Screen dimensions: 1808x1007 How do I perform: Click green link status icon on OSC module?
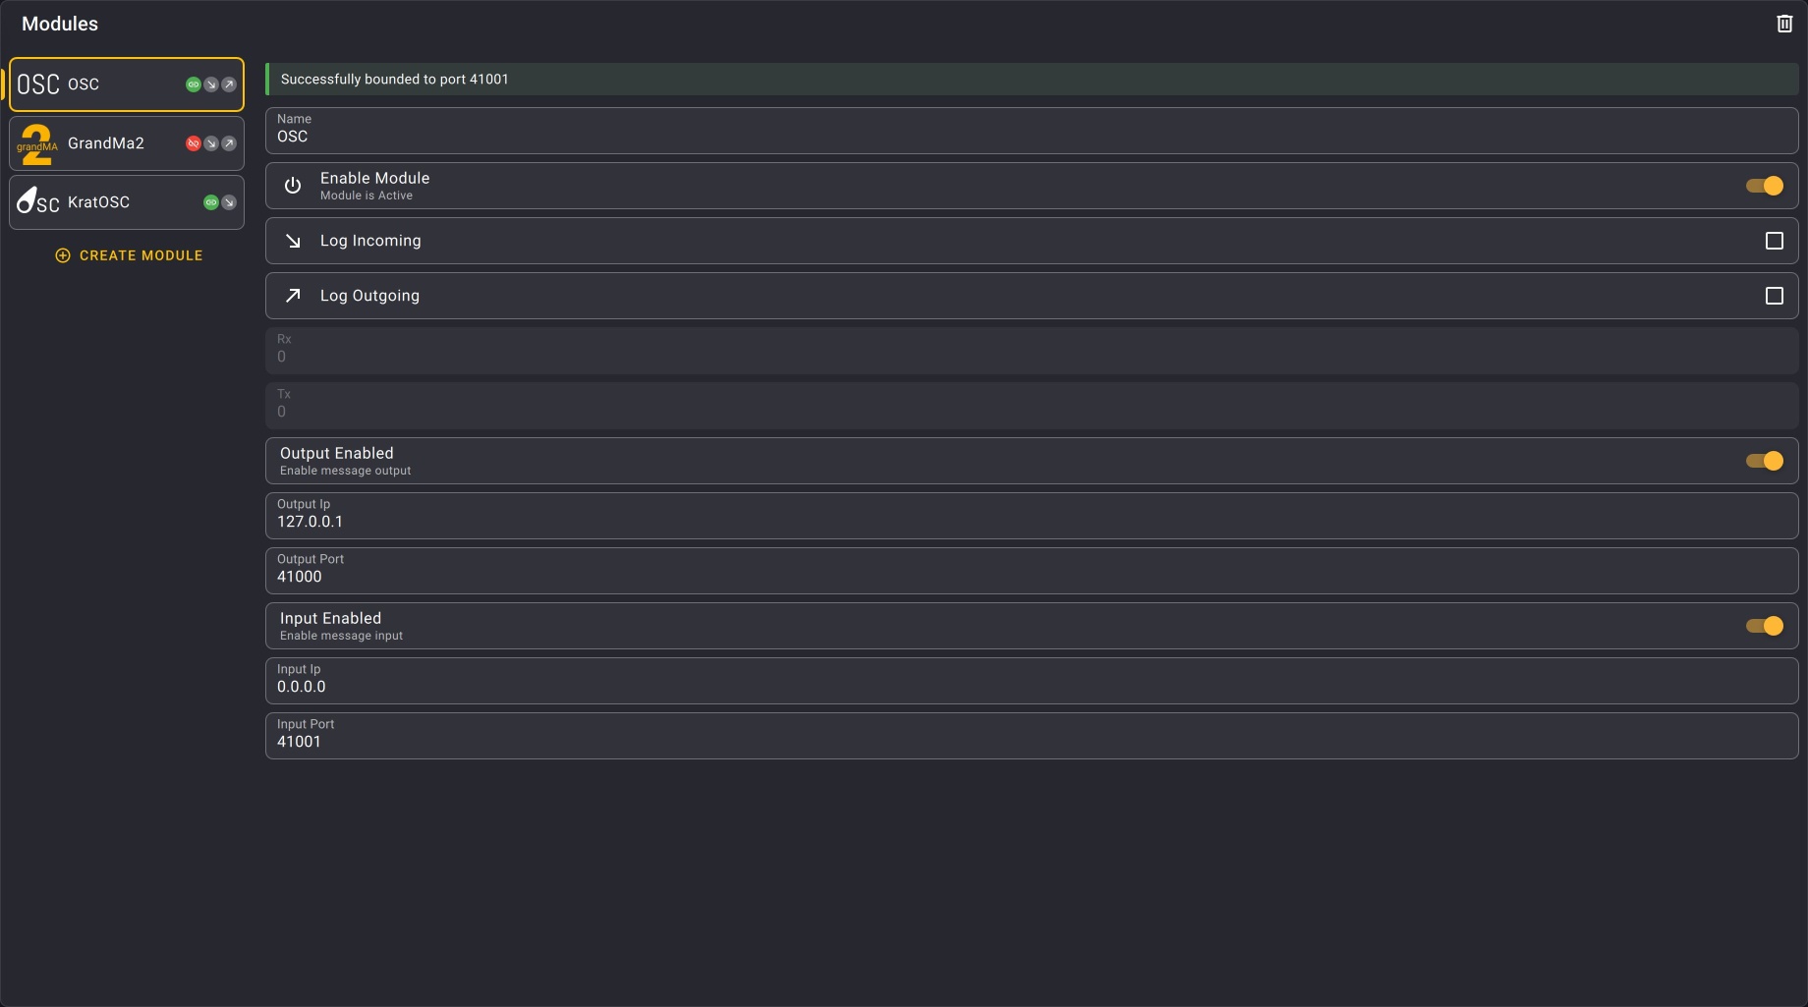(194, 84)
